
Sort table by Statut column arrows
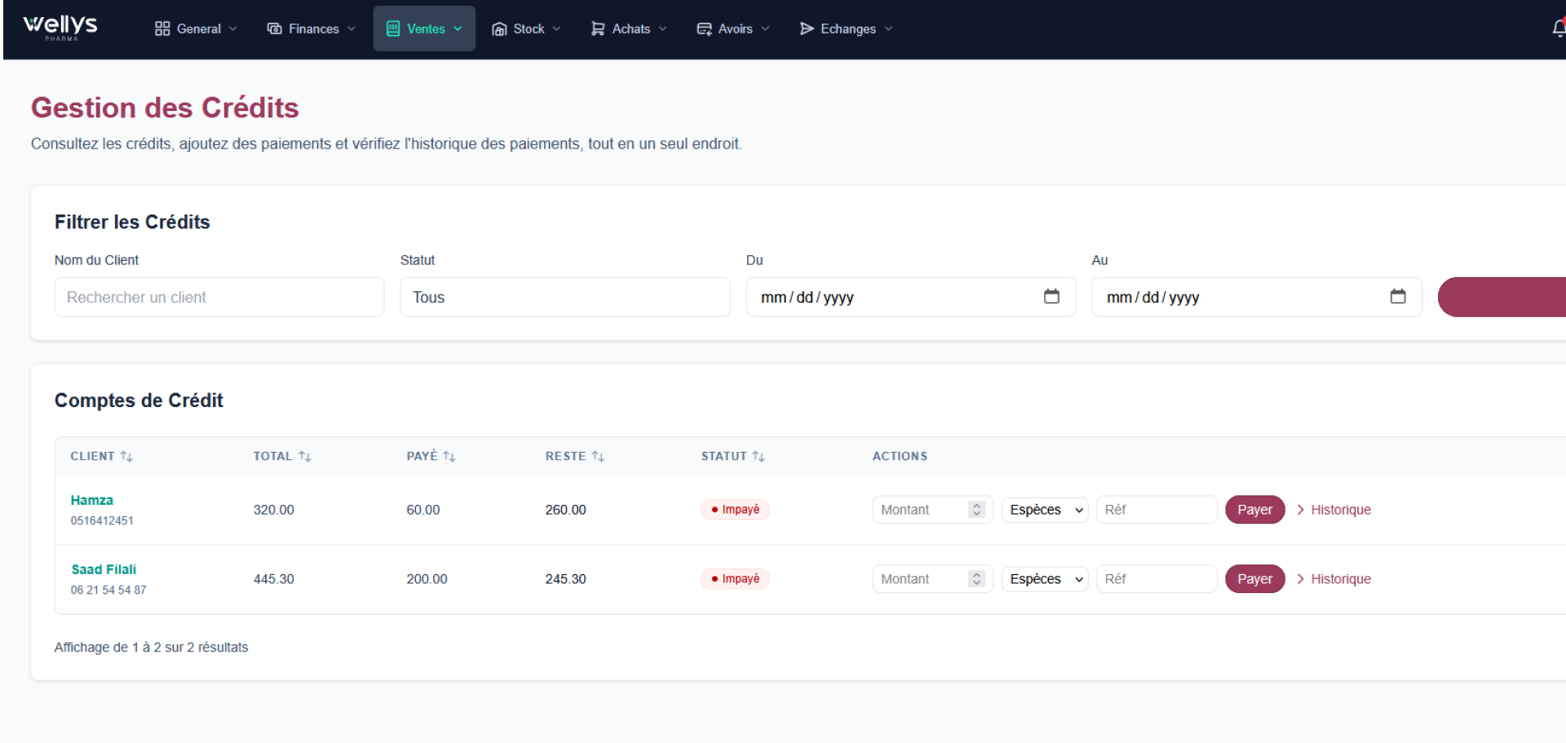(x=759, y=457)
